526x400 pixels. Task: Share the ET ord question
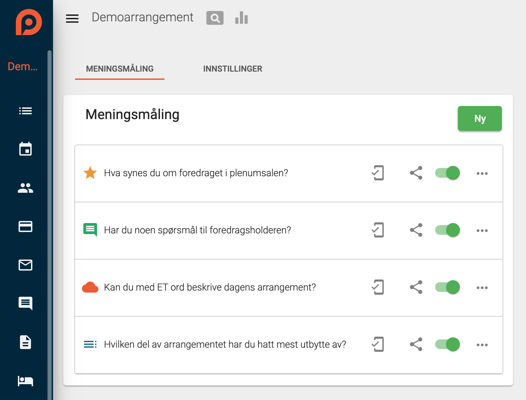click(416, 287)
